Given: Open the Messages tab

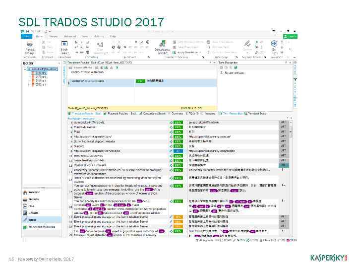Looking at the screenshot, I should pos(208,114).
